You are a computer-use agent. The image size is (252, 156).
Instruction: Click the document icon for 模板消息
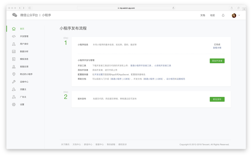coord(14,59)
